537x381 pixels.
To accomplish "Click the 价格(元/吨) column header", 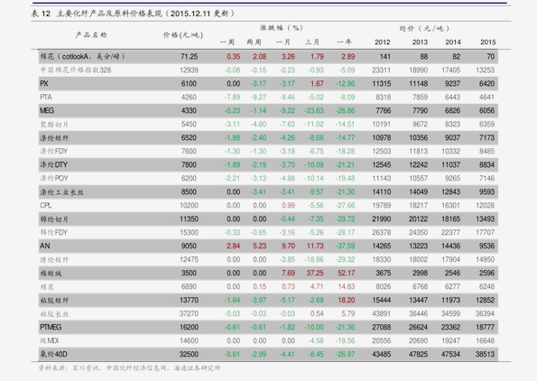I will point(183,35).
